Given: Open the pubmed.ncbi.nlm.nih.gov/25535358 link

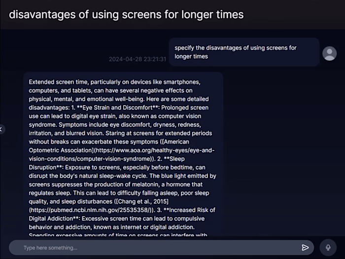Looking at the screenshot, I should [90, 210].
